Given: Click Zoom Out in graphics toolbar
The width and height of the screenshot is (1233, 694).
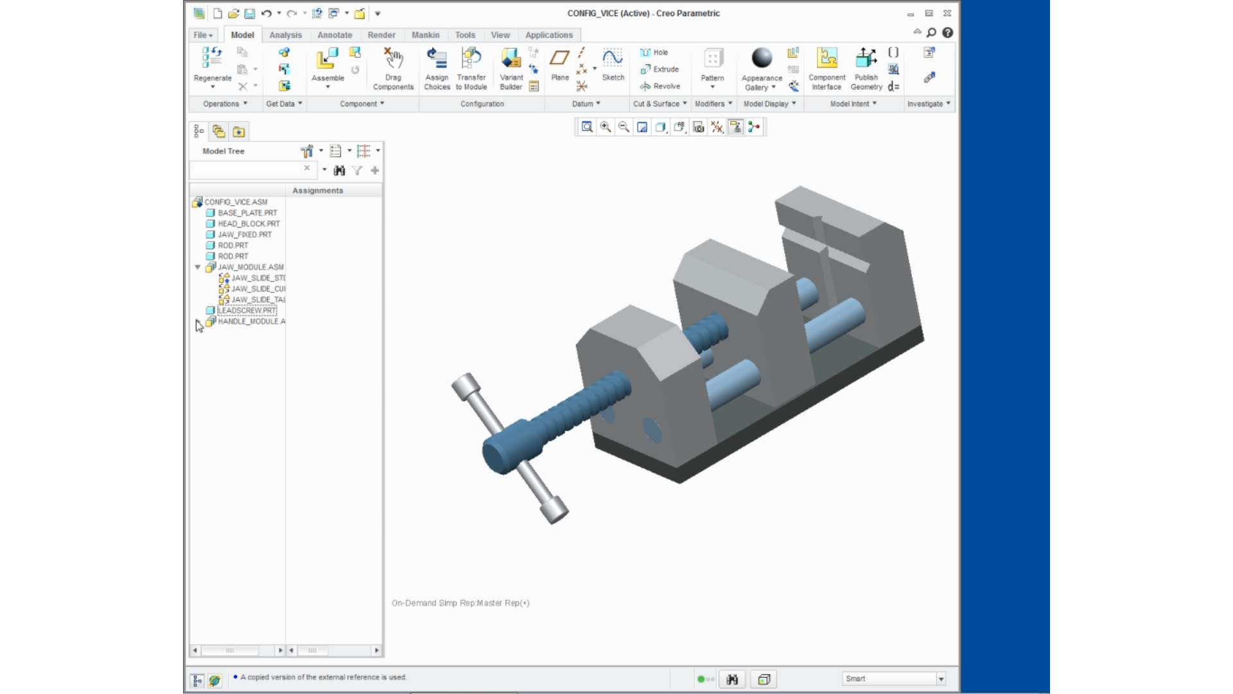Looking at the screenshot, I should pos(624,127).
